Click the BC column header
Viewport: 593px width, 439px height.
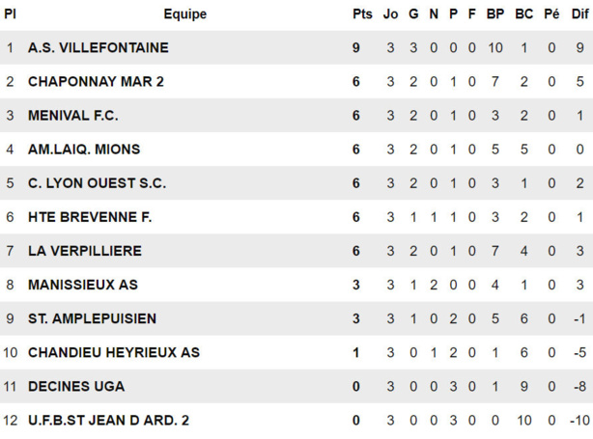point(523,14)
